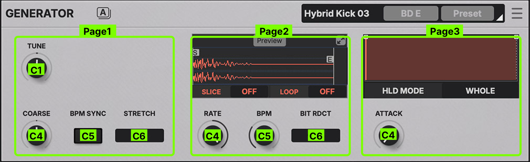
Task: Expand the preset browser corner triangle
Action: pyautogui.click(x=499, y=18)
